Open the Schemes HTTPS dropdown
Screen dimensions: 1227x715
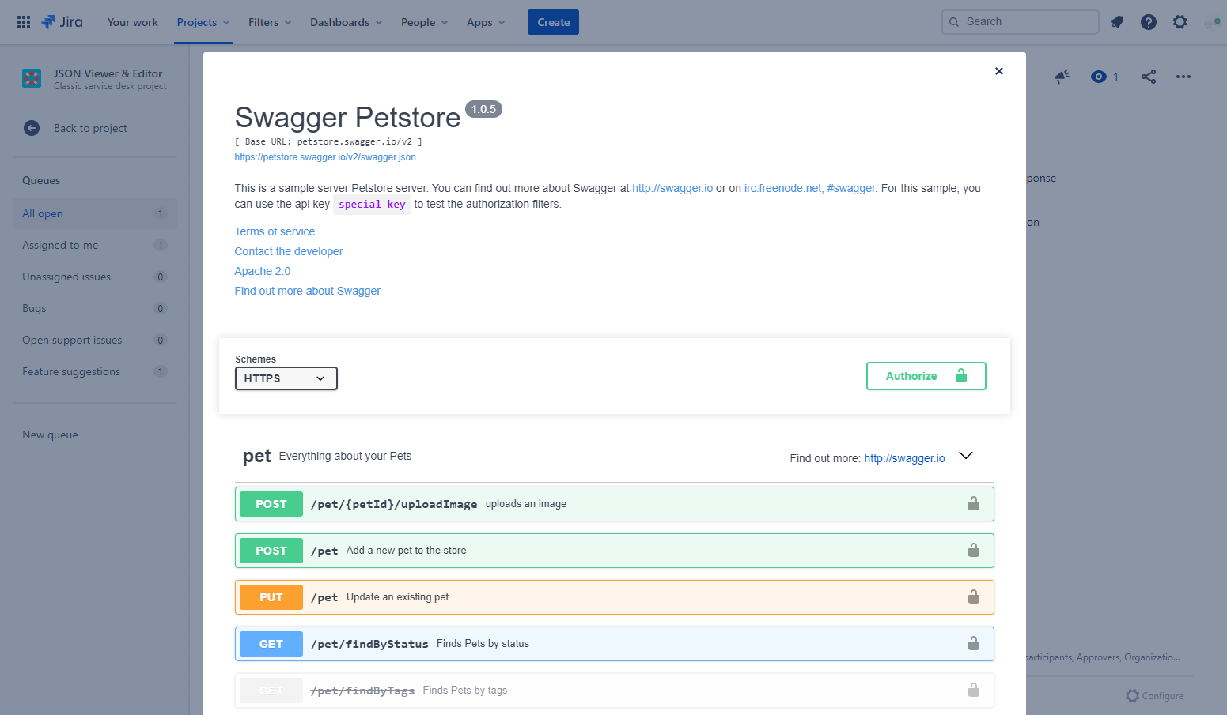[x=286, y=378]
